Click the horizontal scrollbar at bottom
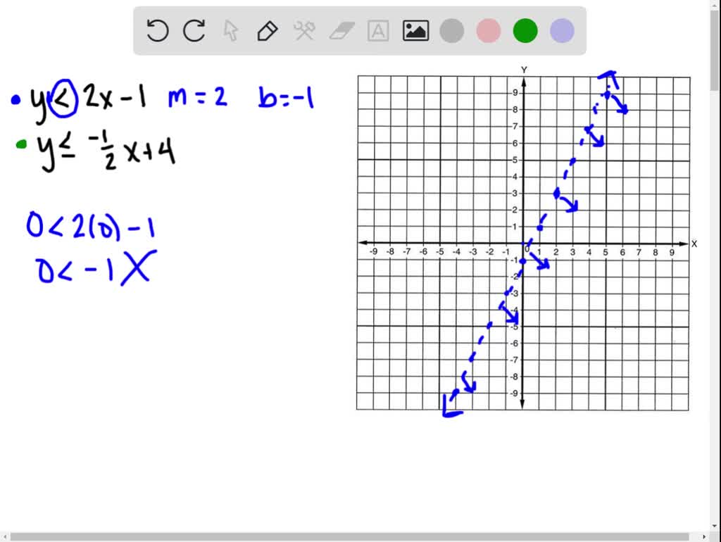721x542 pixels. click(x=349, y=537)
